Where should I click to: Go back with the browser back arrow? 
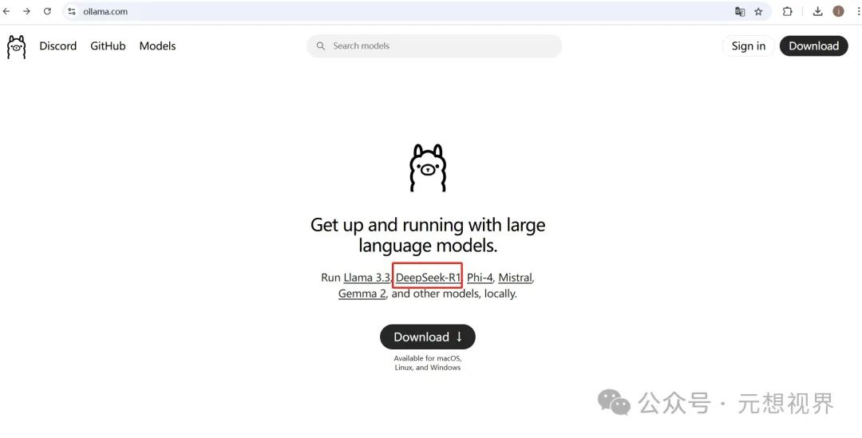pos(6,11)
